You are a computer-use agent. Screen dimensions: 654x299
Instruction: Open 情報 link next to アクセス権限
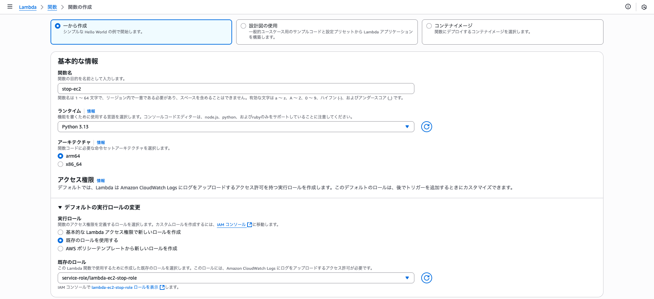point(101,181)
